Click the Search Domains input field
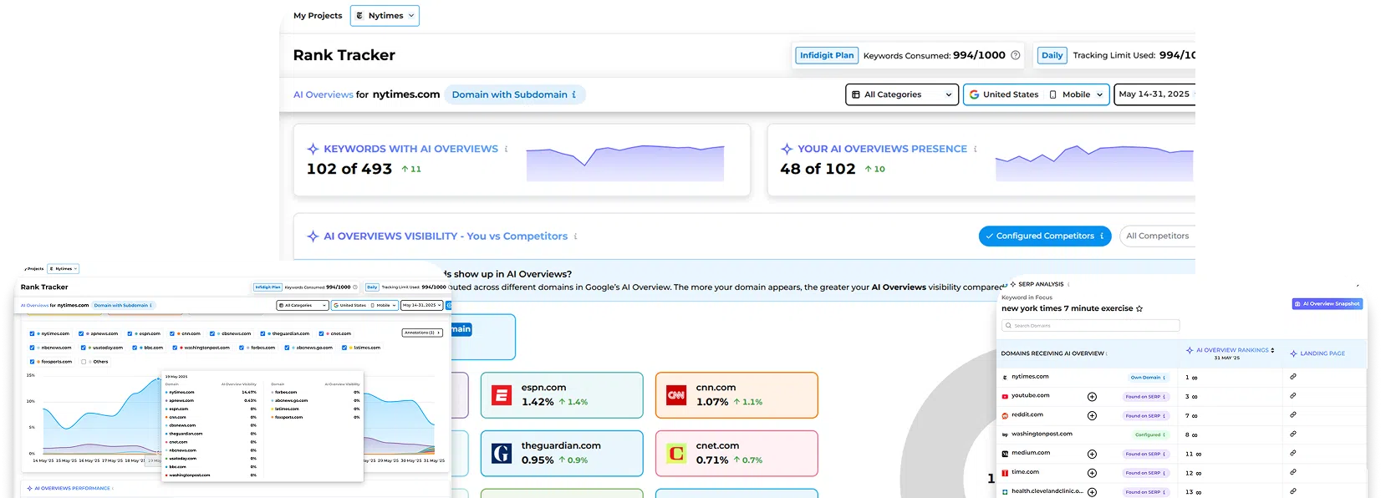The image size is (1381, 498). (1090, 326)
